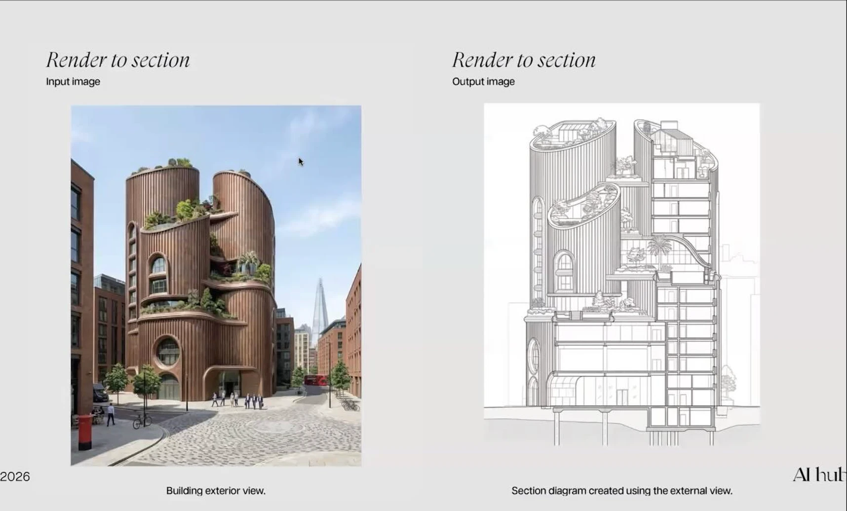Select the 'Input image' subtitle
Image resolution: width=847 pixels, height=511 pixels.
pyautogui.click(x=73, y=82)
